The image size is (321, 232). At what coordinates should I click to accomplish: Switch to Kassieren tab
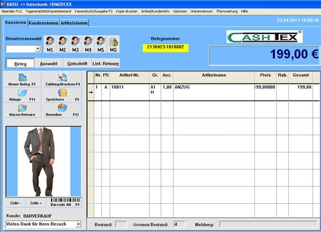click(15, 22)
